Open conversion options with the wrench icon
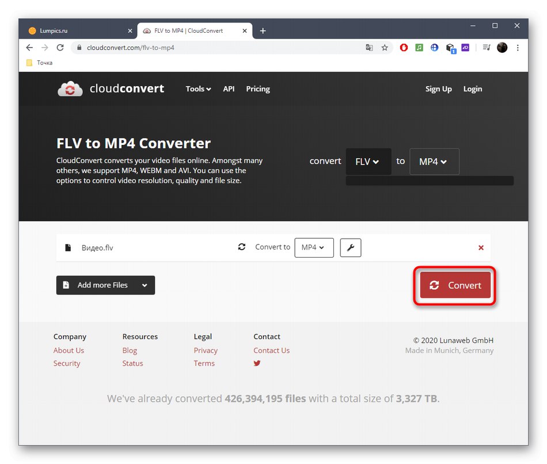The width and height of the screenshot is (547, 464). [x=351, y=248]
